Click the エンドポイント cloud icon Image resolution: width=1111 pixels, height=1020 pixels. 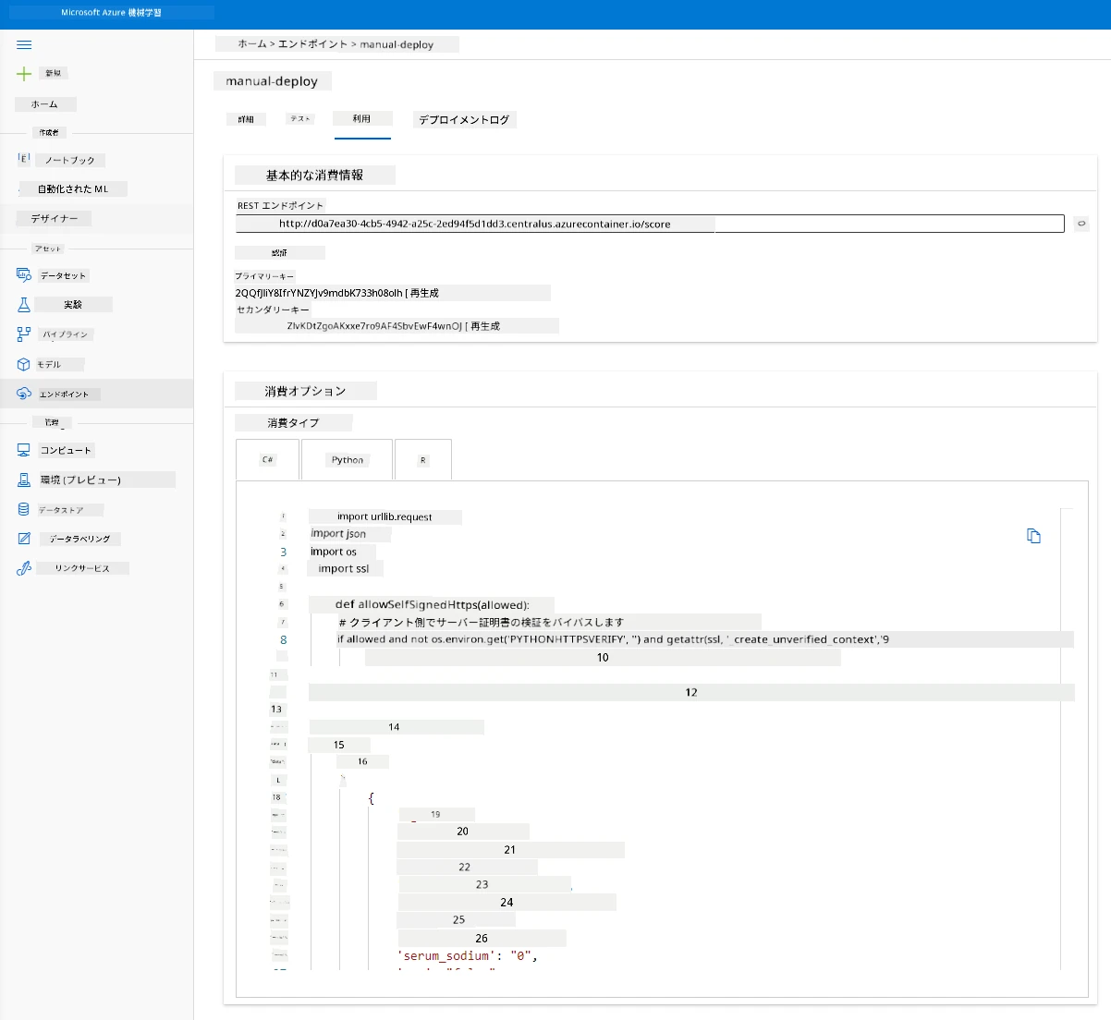24,394
